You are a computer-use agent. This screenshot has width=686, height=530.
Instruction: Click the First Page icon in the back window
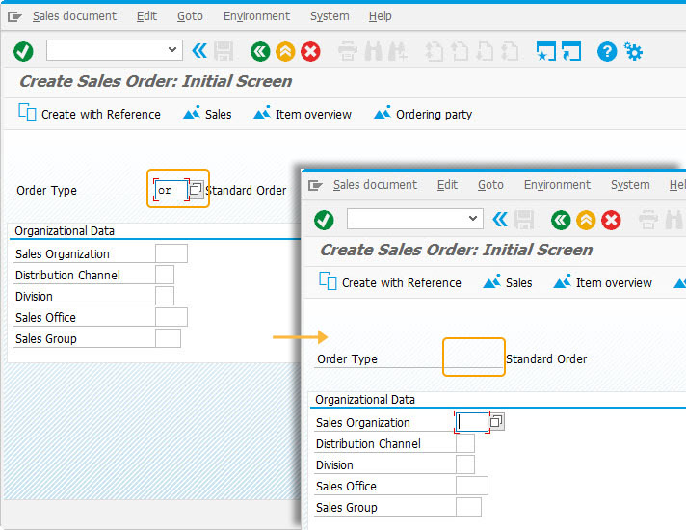(x=434, y=51)
